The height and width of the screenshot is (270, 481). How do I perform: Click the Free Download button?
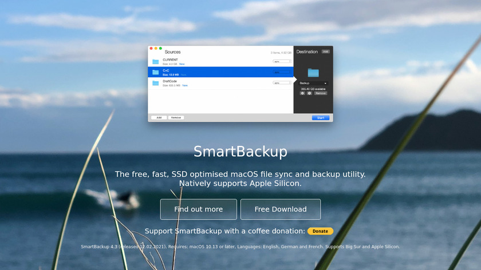pos(281,209)
